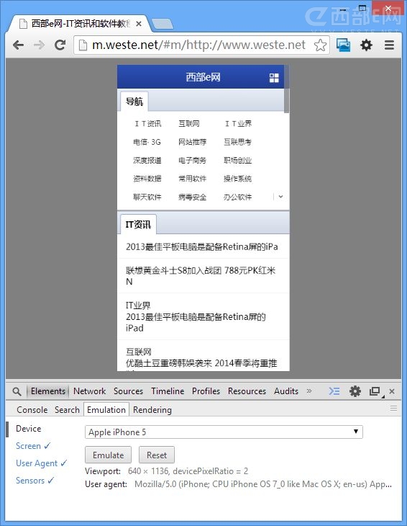Click the Emulate button
This screenshot has height=526, width=407.
108,455
